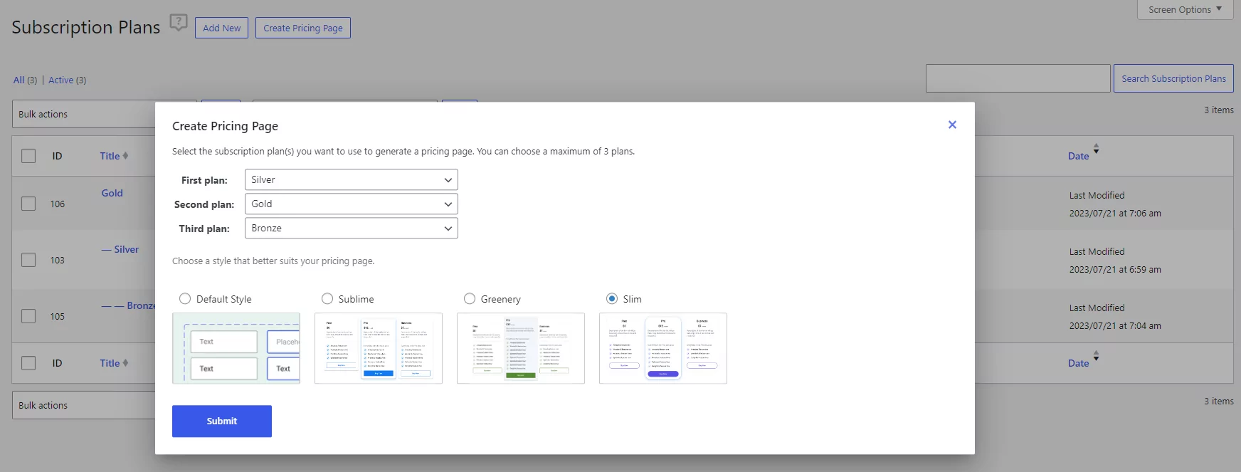Click the help icon beside Subscription Plans

click(x=179, y=23)
